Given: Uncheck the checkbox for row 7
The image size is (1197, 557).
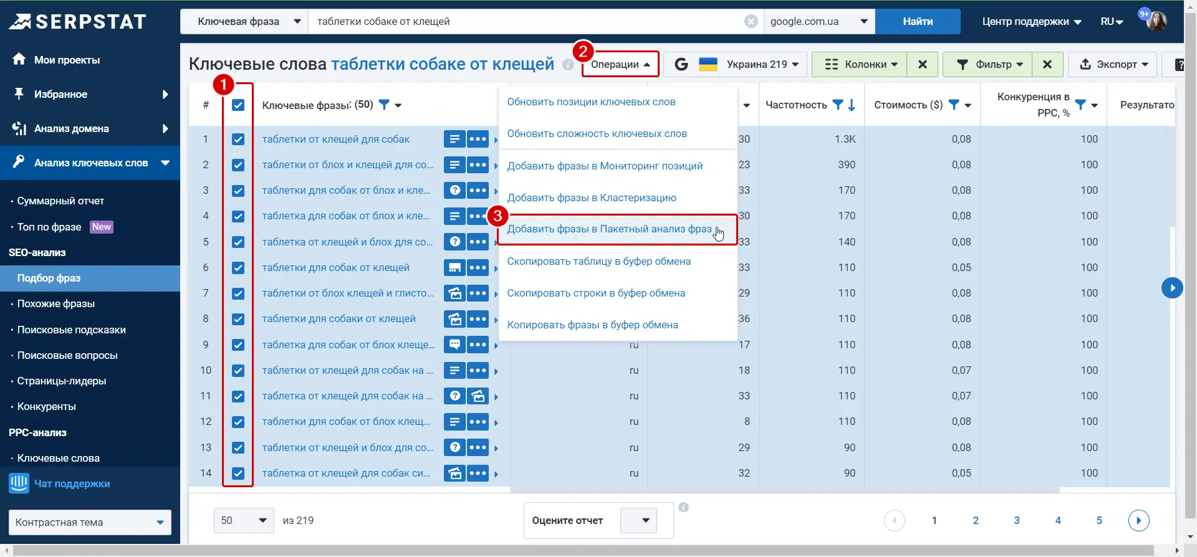Looking at the screenshot, I should coord(238,293).
